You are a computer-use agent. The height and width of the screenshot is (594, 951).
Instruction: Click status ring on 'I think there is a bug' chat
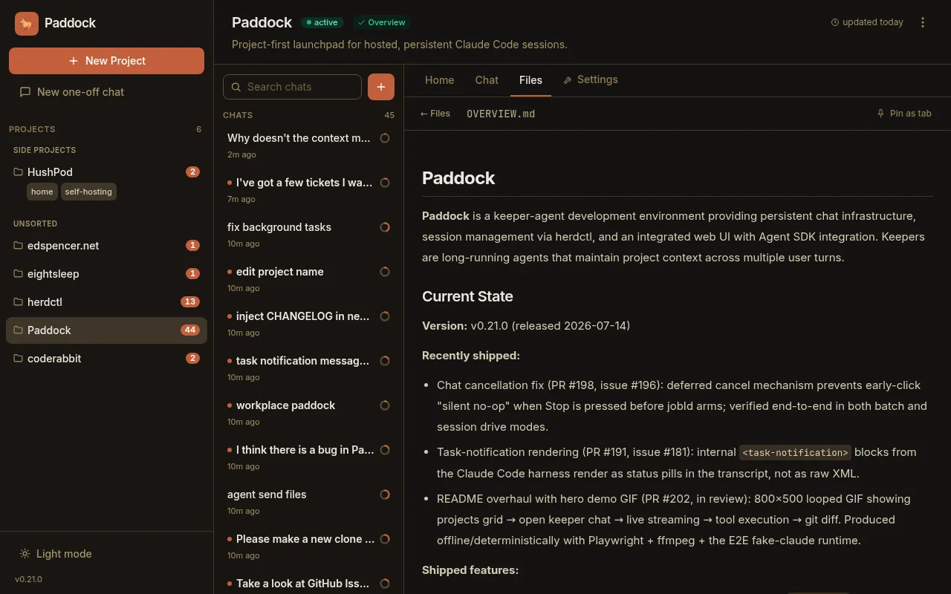pos(385,450)
